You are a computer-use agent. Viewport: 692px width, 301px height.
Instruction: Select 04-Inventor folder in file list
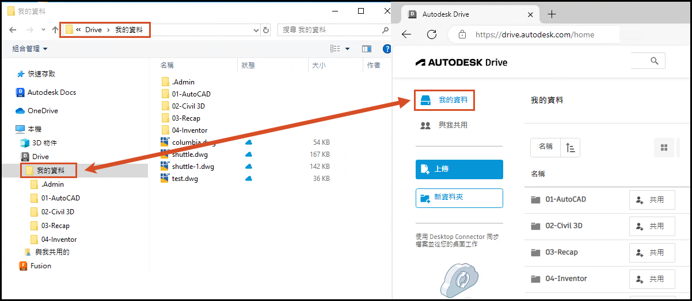(184, 130)
